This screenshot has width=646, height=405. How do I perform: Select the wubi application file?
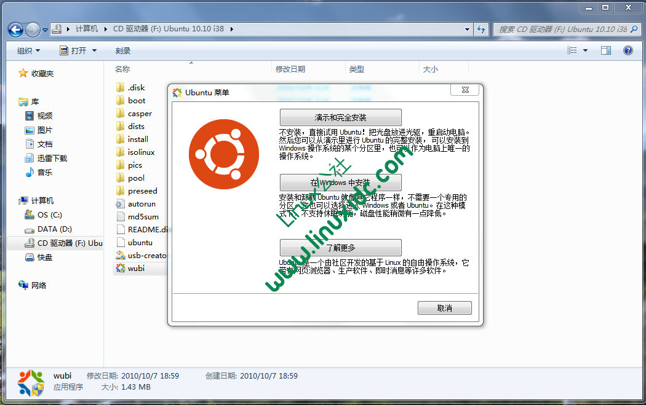click(135, 268)
